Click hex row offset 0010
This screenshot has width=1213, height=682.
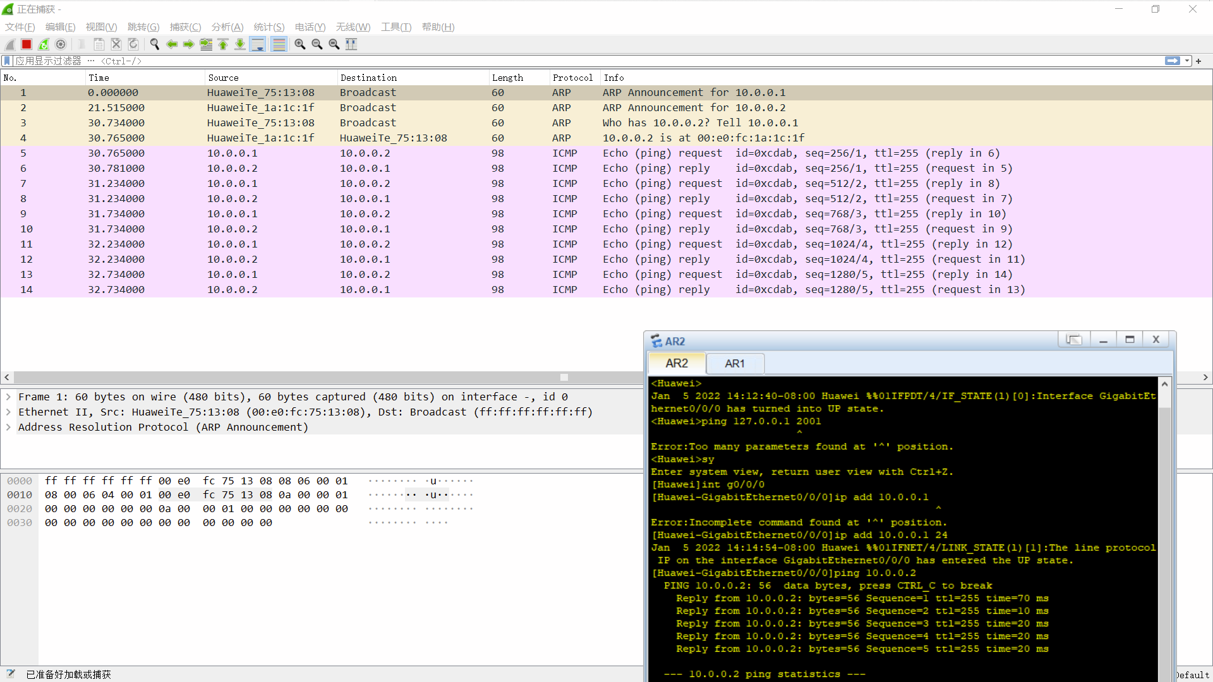pos(20,495)
